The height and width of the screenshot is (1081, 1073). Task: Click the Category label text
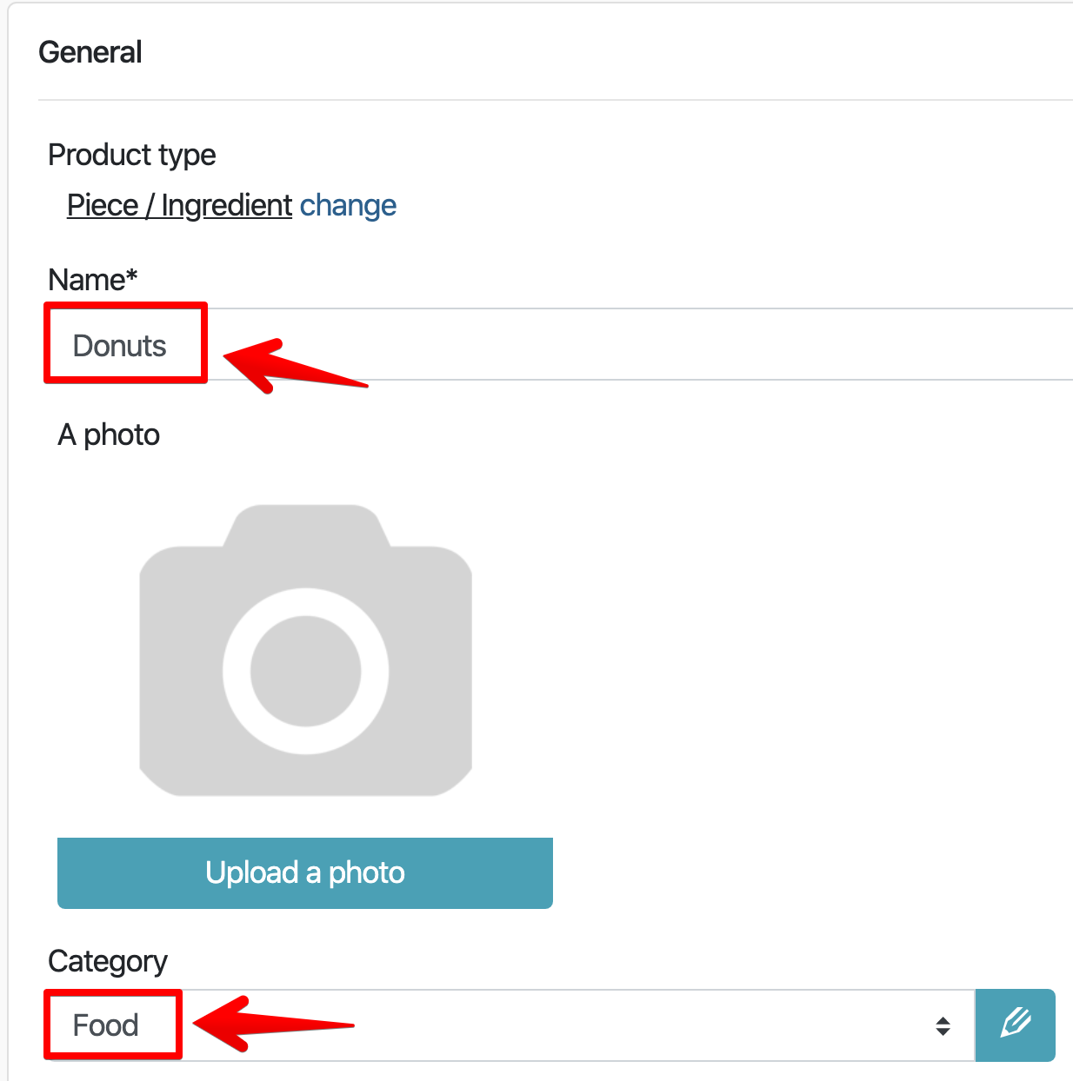(x=108, y=962)
